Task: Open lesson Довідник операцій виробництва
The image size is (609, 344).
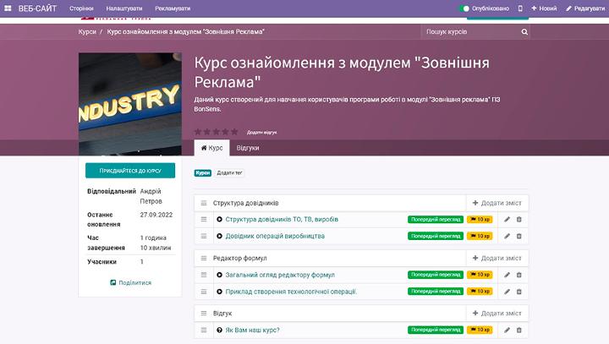Action: tap(275, 236)
